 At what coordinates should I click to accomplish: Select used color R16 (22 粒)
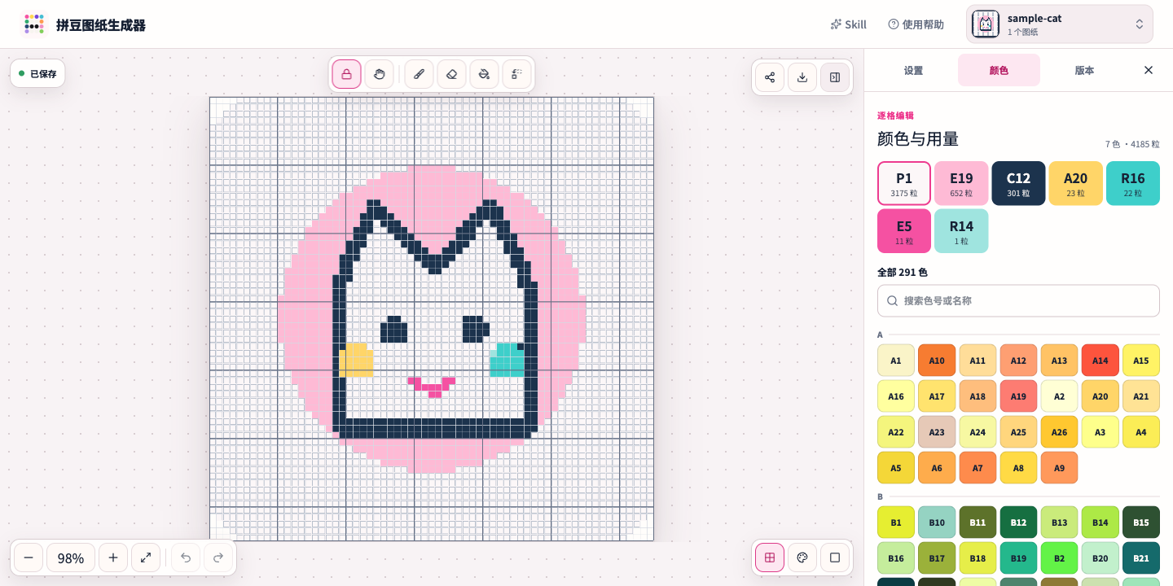1133,183
